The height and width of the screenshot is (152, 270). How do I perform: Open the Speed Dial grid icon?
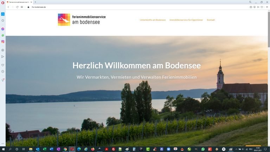pos(22,7)
